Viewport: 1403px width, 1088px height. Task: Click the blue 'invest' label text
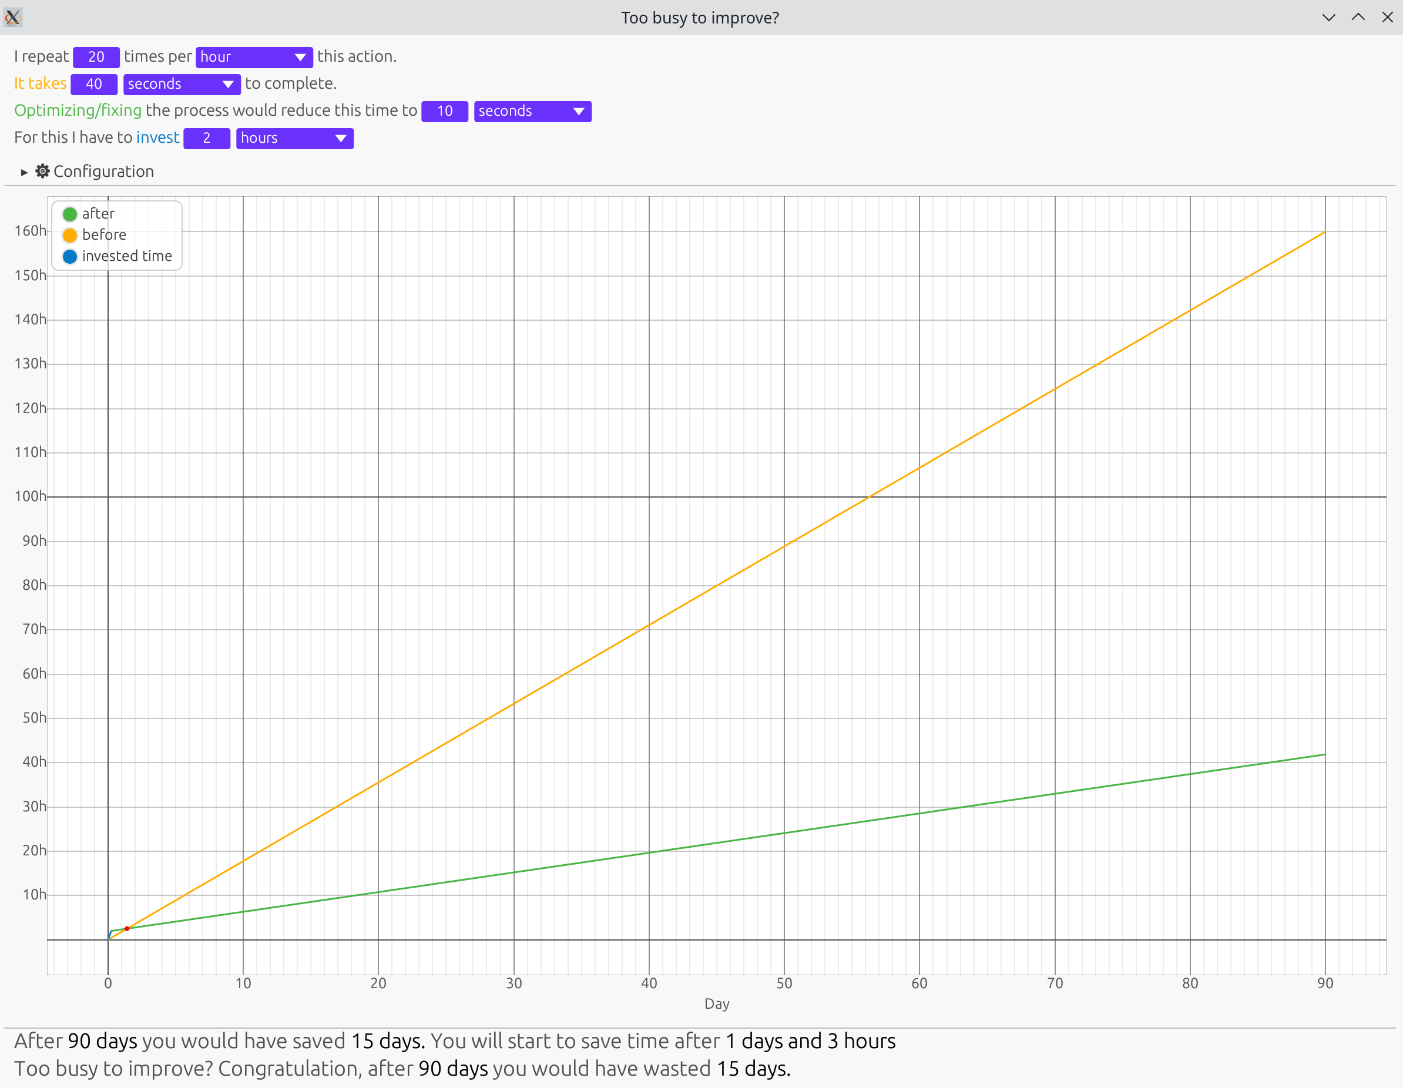(x=157, y=137)
